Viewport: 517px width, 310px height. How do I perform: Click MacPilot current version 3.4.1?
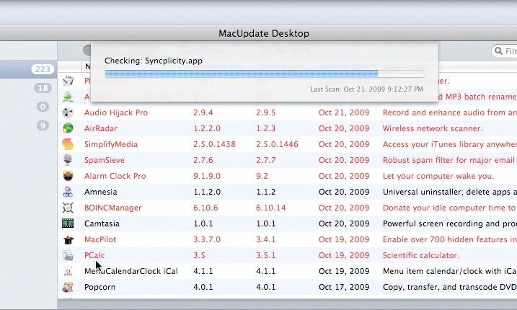point(266,239)
